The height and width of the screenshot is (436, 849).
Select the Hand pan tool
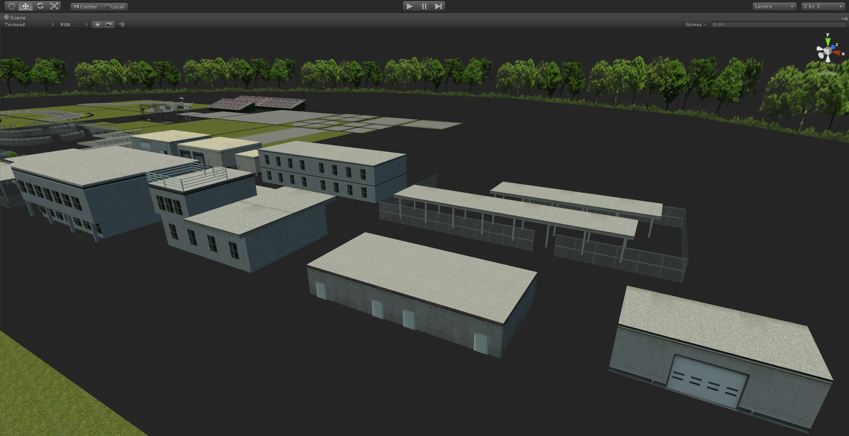(12, 6)
